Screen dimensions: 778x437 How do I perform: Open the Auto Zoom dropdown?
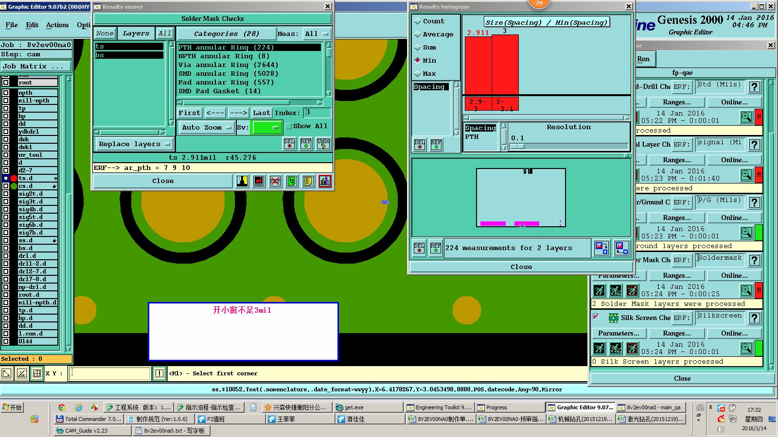point(207,128)
